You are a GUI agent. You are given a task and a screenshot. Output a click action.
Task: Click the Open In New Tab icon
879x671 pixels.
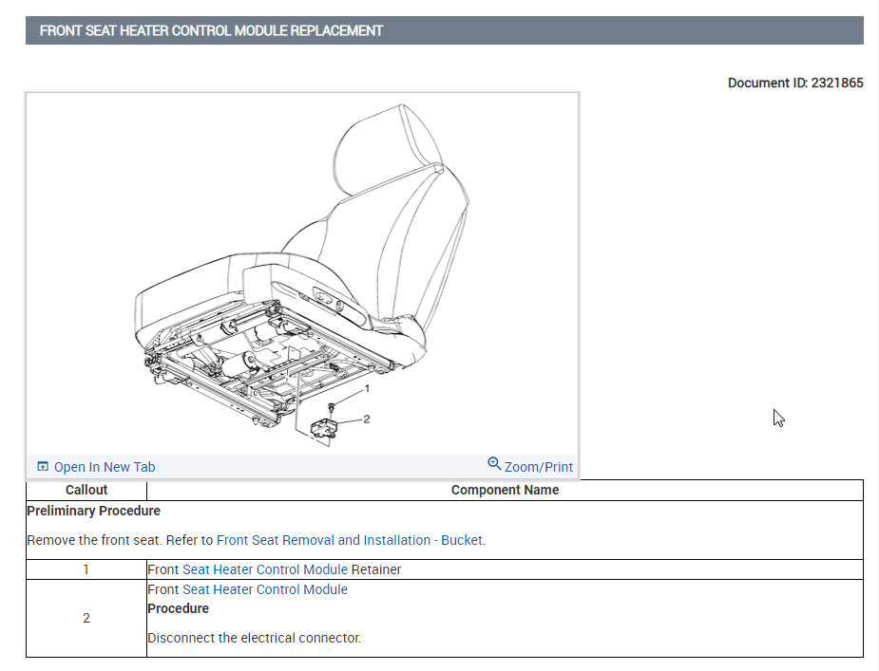[43, 467]
